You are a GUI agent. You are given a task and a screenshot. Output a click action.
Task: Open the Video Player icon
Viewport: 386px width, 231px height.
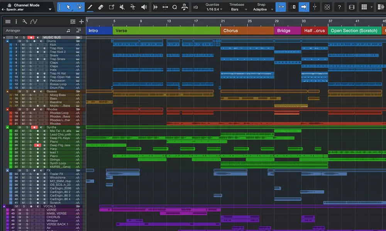351,7
